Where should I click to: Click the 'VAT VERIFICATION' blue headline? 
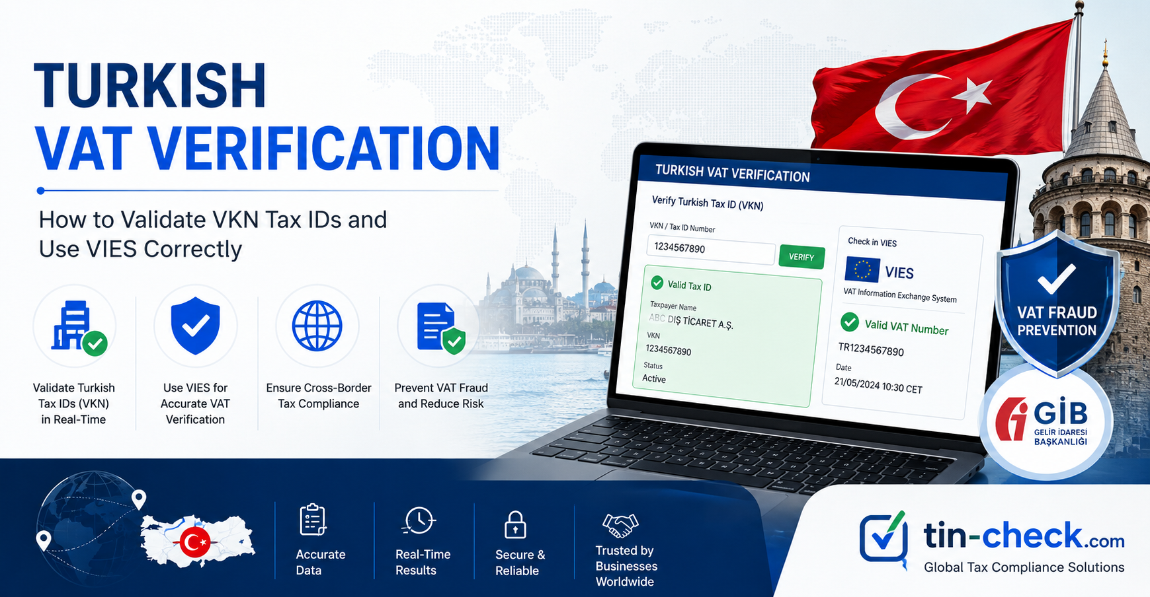point(268,149)
